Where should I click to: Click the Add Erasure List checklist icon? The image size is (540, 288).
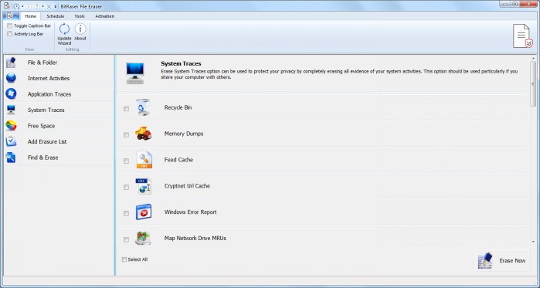(x=11, y=141)
